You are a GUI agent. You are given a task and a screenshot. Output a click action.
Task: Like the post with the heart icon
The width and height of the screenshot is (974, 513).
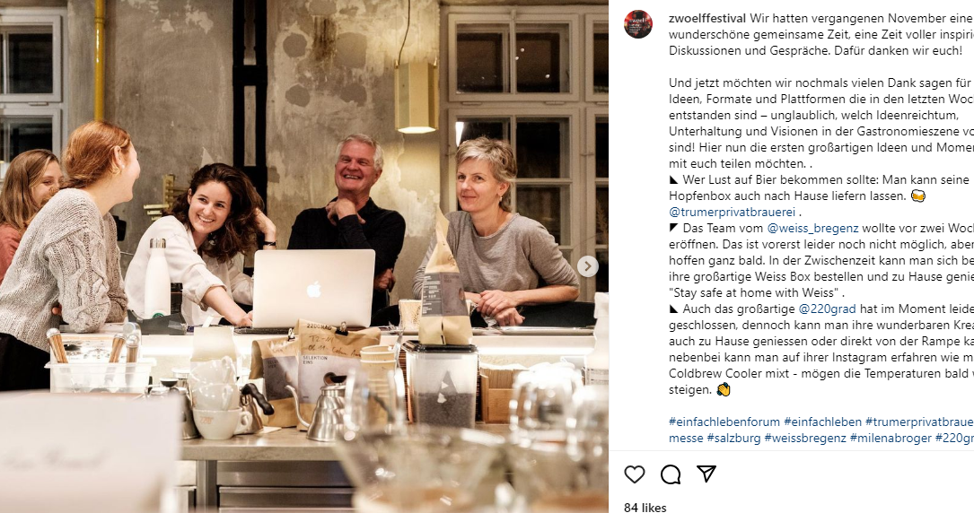click(634, 474)
